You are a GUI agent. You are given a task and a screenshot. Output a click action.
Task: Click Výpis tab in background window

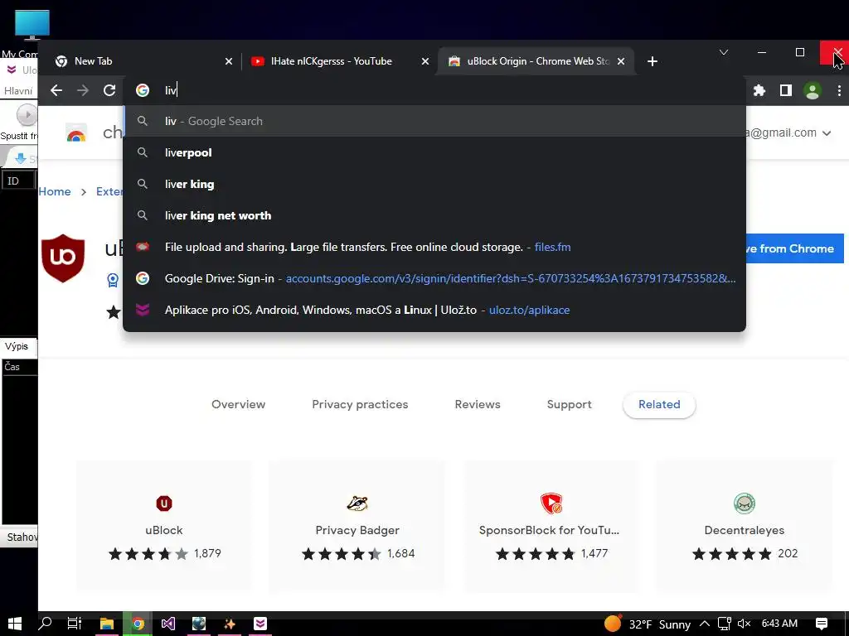pos(17,346)
